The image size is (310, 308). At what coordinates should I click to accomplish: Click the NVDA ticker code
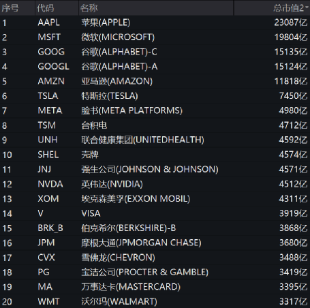tap(50, 184)
